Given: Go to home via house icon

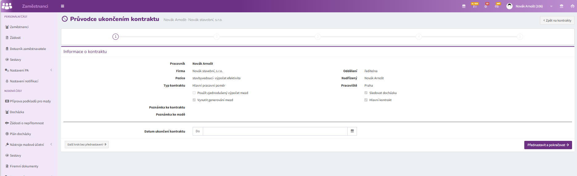Looking at the screenshot, I should tap(572, 6).
